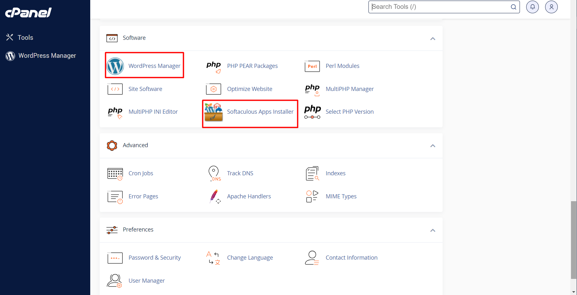This screenshot has width=577, height=295.
Task: Open the User Manager link
Action: [146, 281]
